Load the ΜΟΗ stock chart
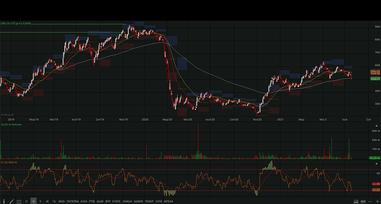The image size is (381, 204). pyautogui.click(x=62, y=201)
